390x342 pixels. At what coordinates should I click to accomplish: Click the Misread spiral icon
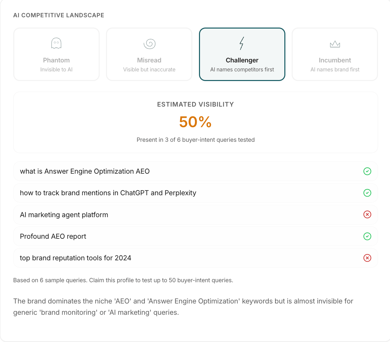click(x=149, y=43)
